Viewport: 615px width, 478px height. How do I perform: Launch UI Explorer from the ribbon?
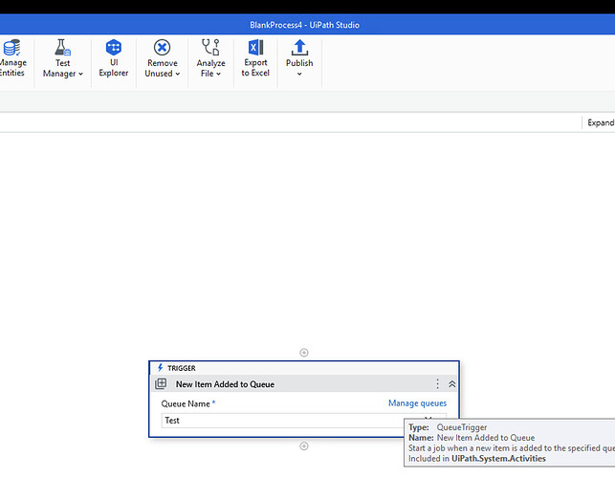coord(114,58)
